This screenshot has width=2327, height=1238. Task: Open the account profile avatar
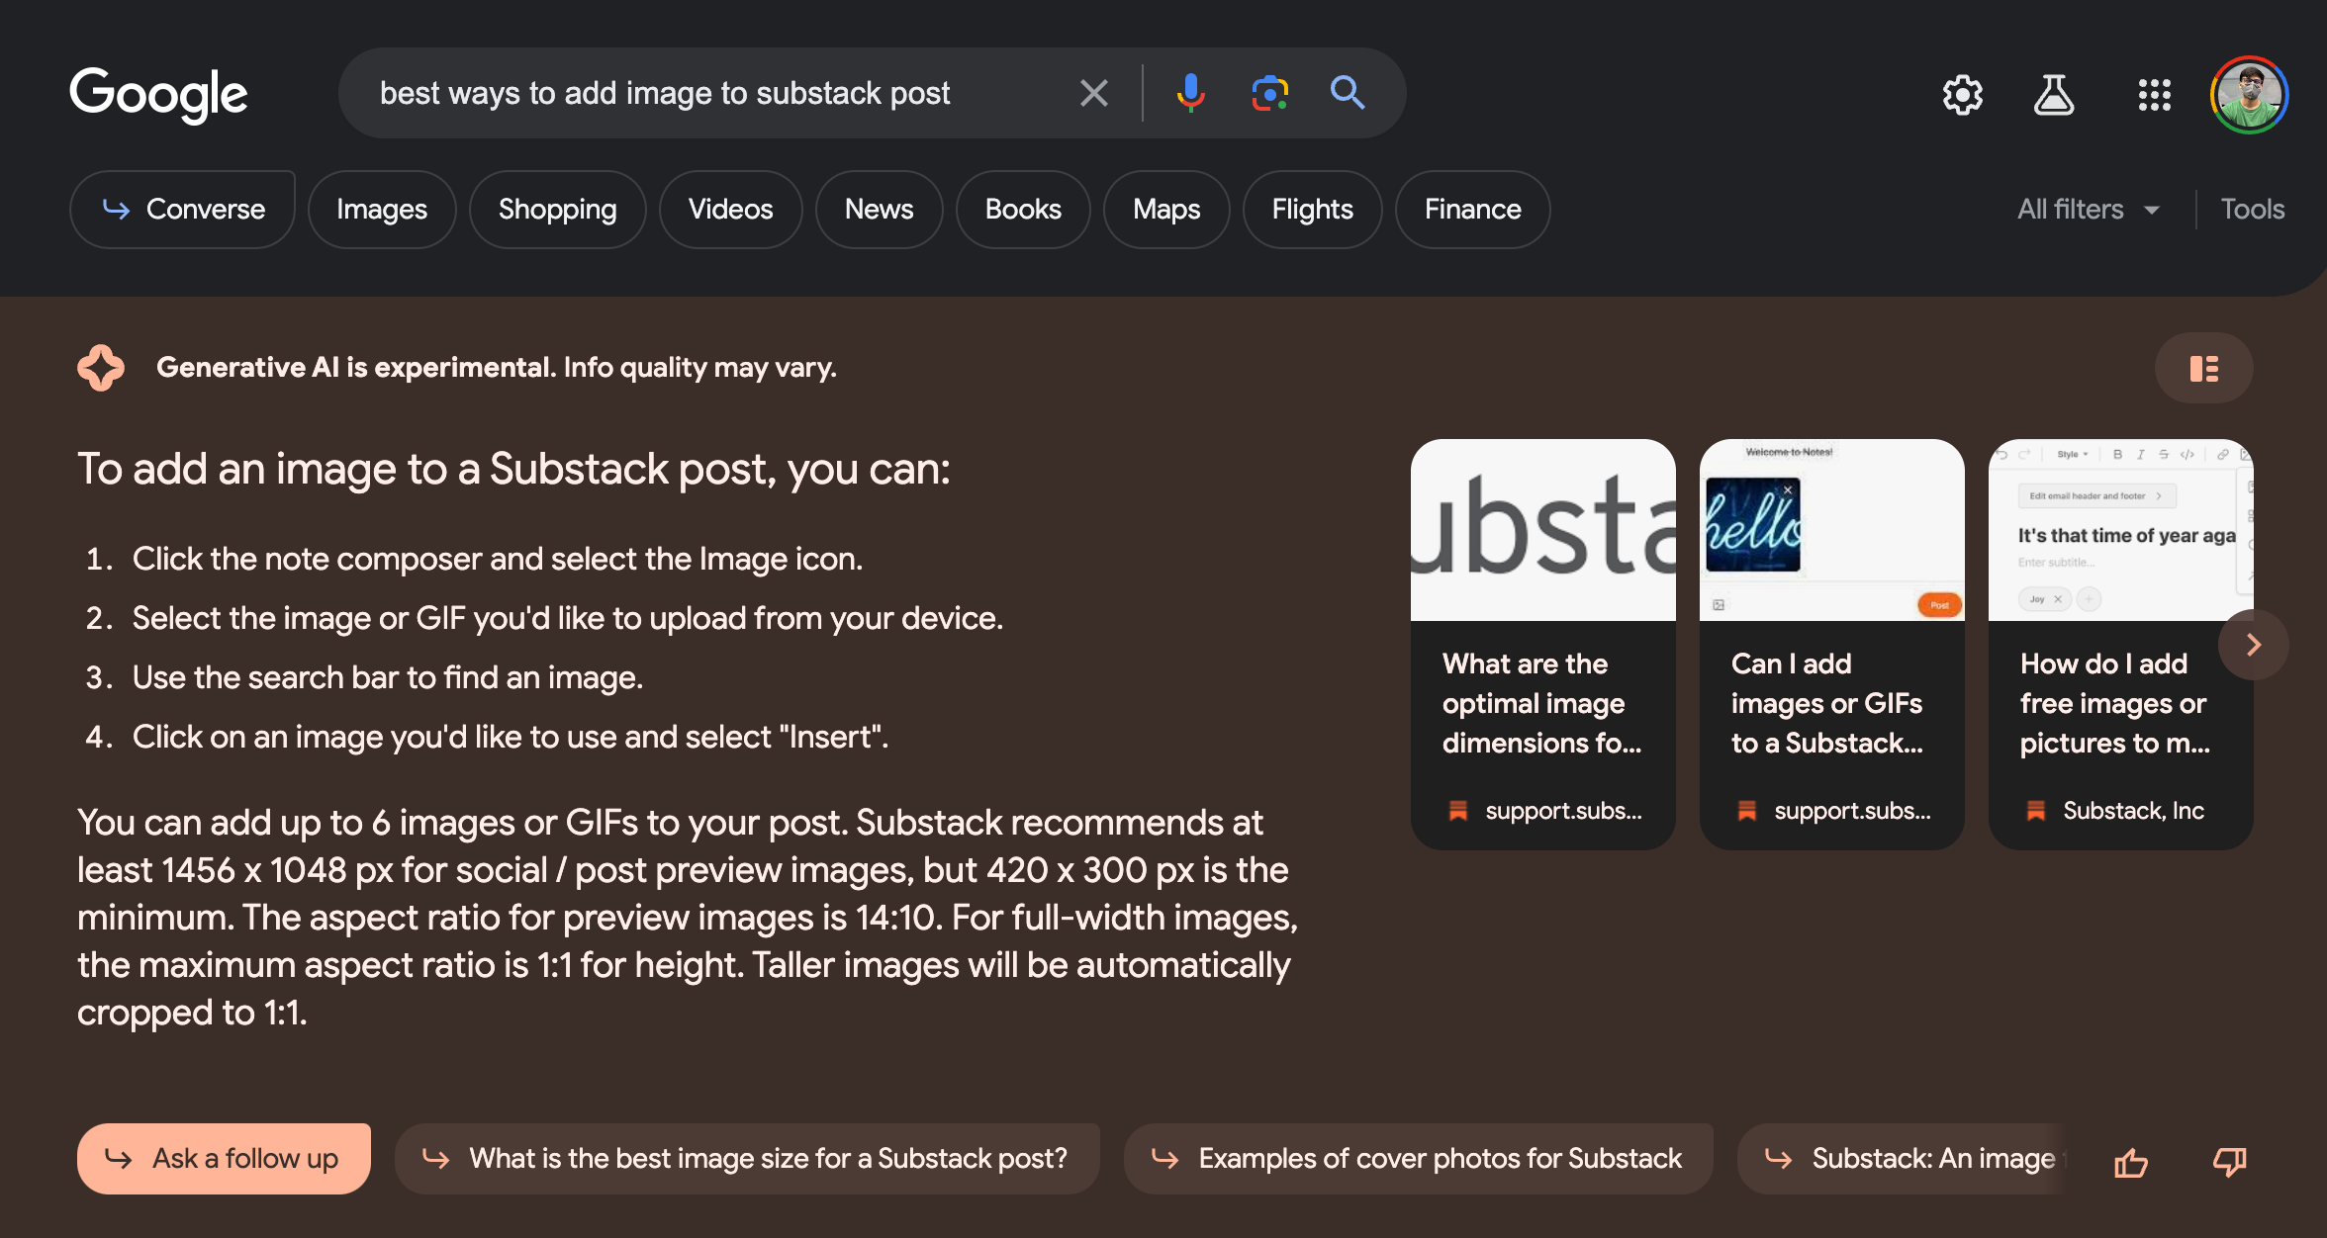[x=2249, y=95]
